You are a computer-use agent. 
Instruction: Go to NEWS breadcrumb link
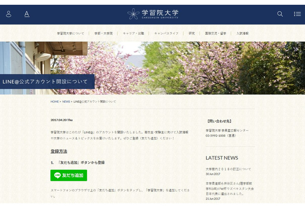pyautogui.click(x=66, y=101)
